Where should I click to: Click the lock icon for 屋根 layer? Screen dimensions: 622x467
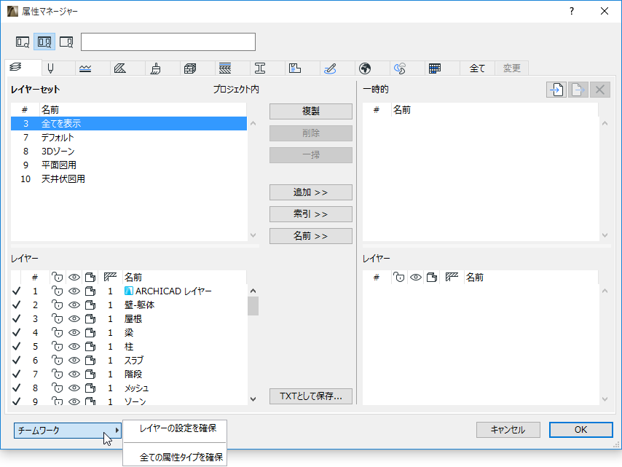(x=58, y=319)
